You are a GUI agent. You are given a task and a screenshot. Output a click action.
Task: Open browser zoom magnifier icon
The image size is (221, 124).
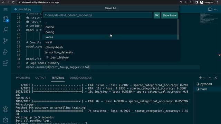pos(186,2)
